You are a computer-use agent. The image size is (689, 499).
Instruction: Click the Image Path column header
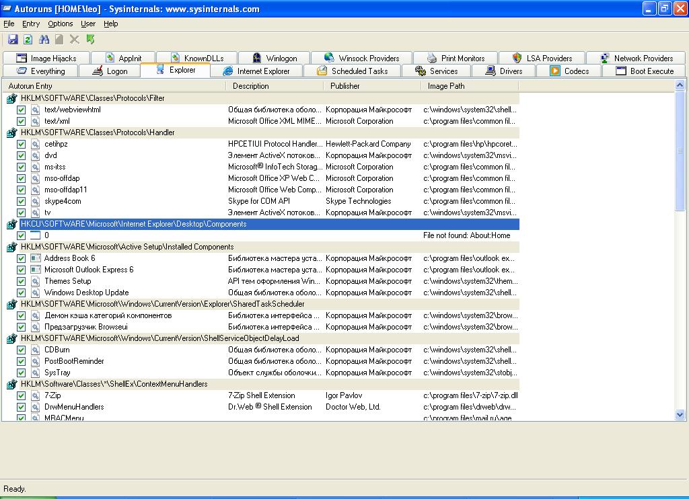point(470,86)
